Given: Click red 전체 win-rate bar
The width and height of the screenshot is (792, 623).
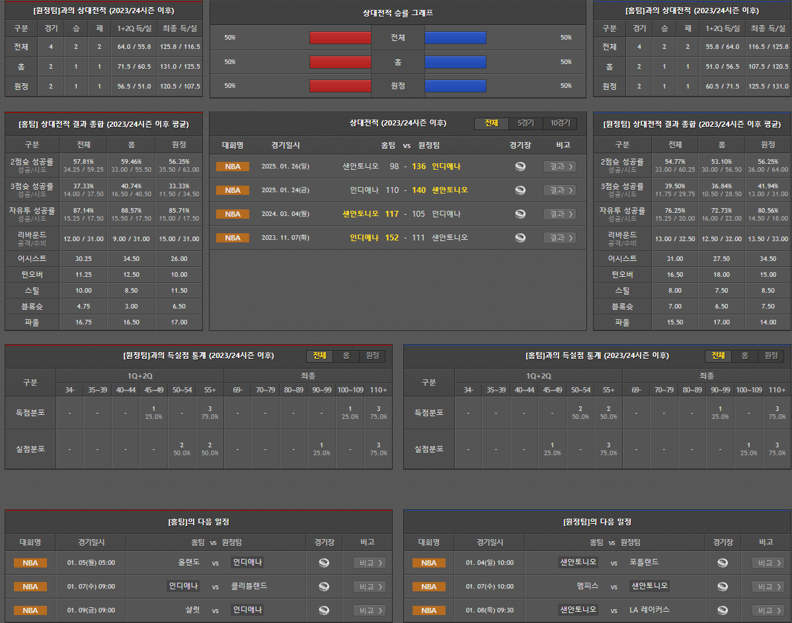Looking at the screenshot, I should coord(340,38).
